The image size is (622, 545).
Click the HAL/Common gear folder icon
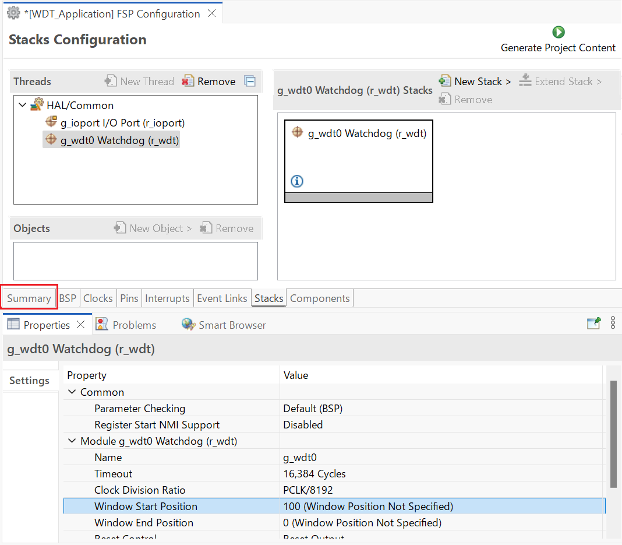tap(37, 104)
